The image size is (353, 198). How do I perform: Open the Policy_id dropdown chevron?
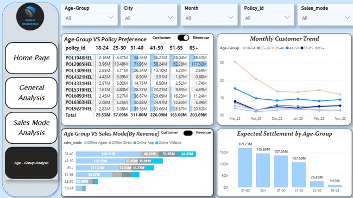287,17
